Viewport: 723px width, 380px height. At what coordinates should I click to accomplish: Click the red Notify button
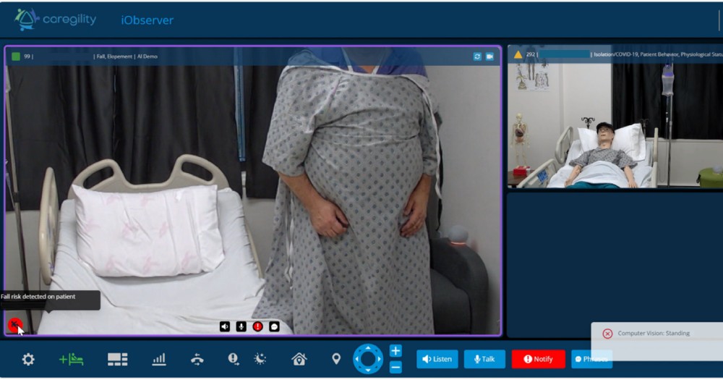[x=538, y=359]
